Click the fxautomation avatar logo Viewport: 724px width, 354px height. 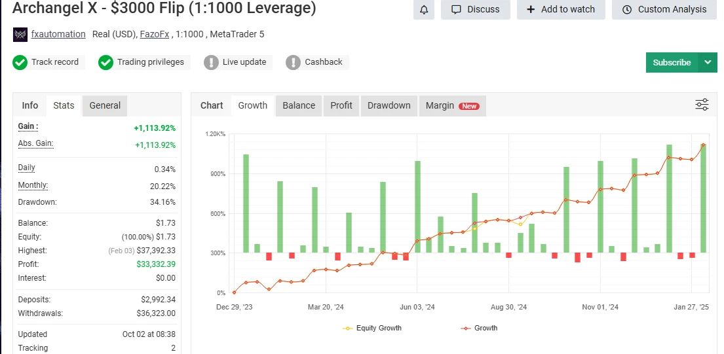pyautogui.click(x=20, y=35)
